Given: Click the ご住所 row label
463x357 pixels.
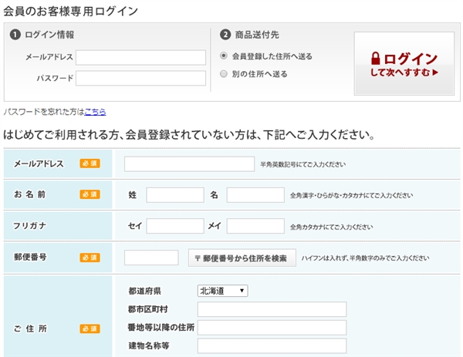Looking at the screenshot, I should point(30,328).
